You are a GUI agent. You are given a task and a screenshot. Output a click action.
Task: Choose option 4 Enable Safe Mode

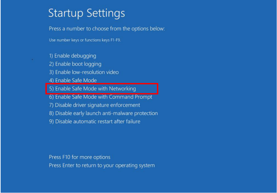click(73, 81)
